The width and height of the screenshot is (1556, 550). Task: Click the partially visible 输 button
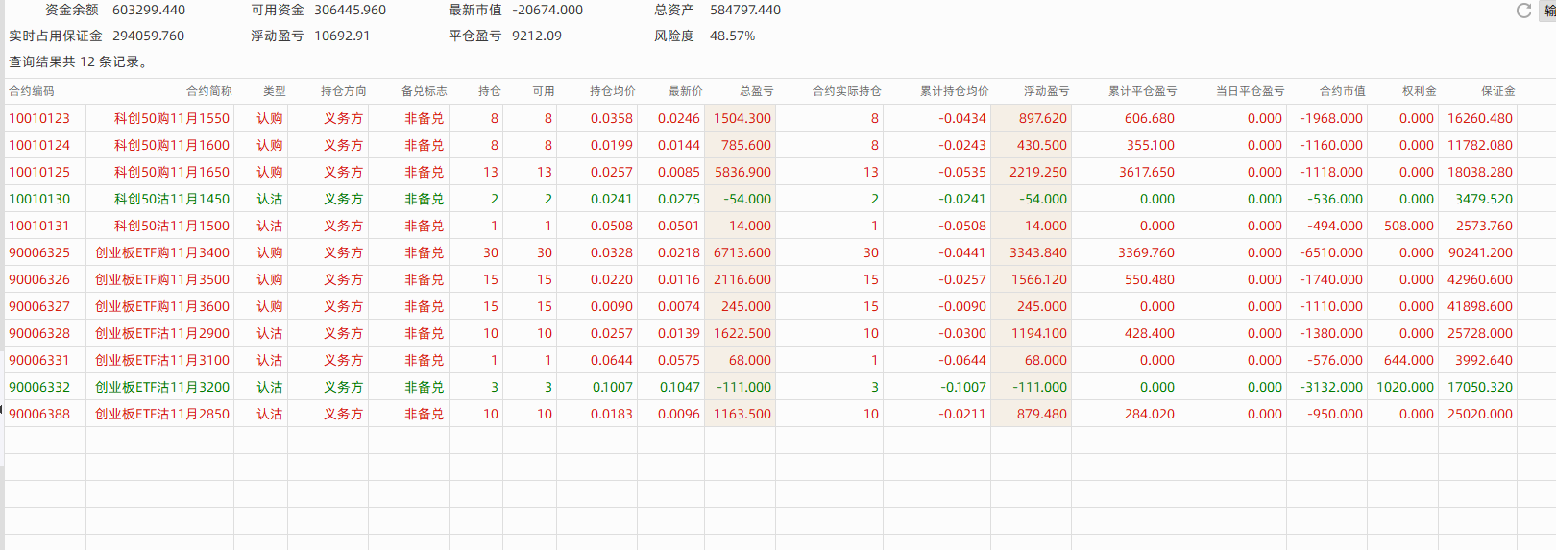point(1548,11)
